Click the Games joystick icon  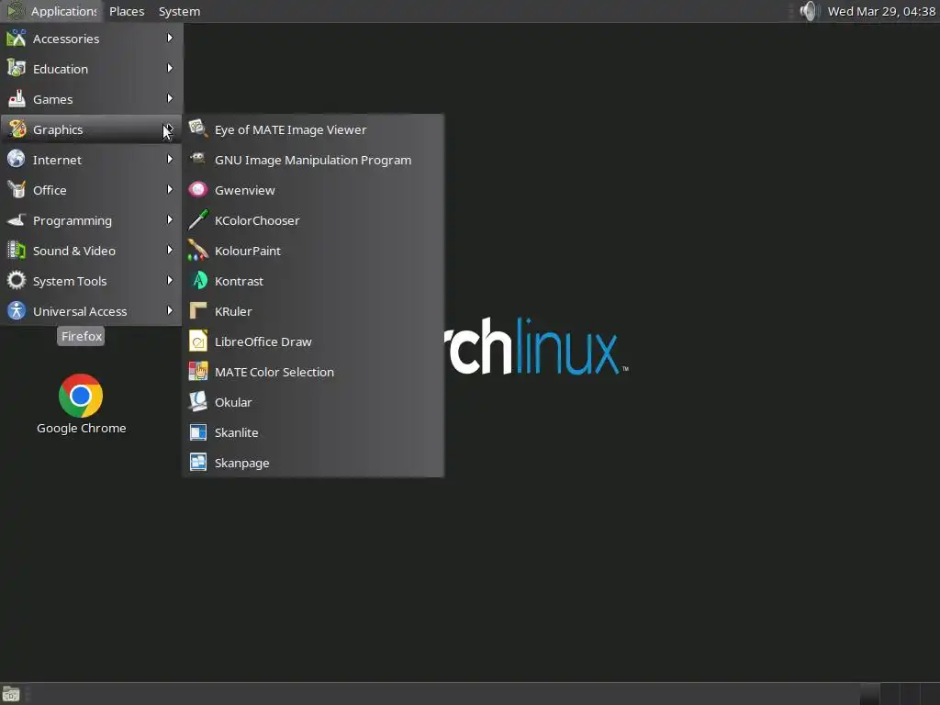pos(17,99)
